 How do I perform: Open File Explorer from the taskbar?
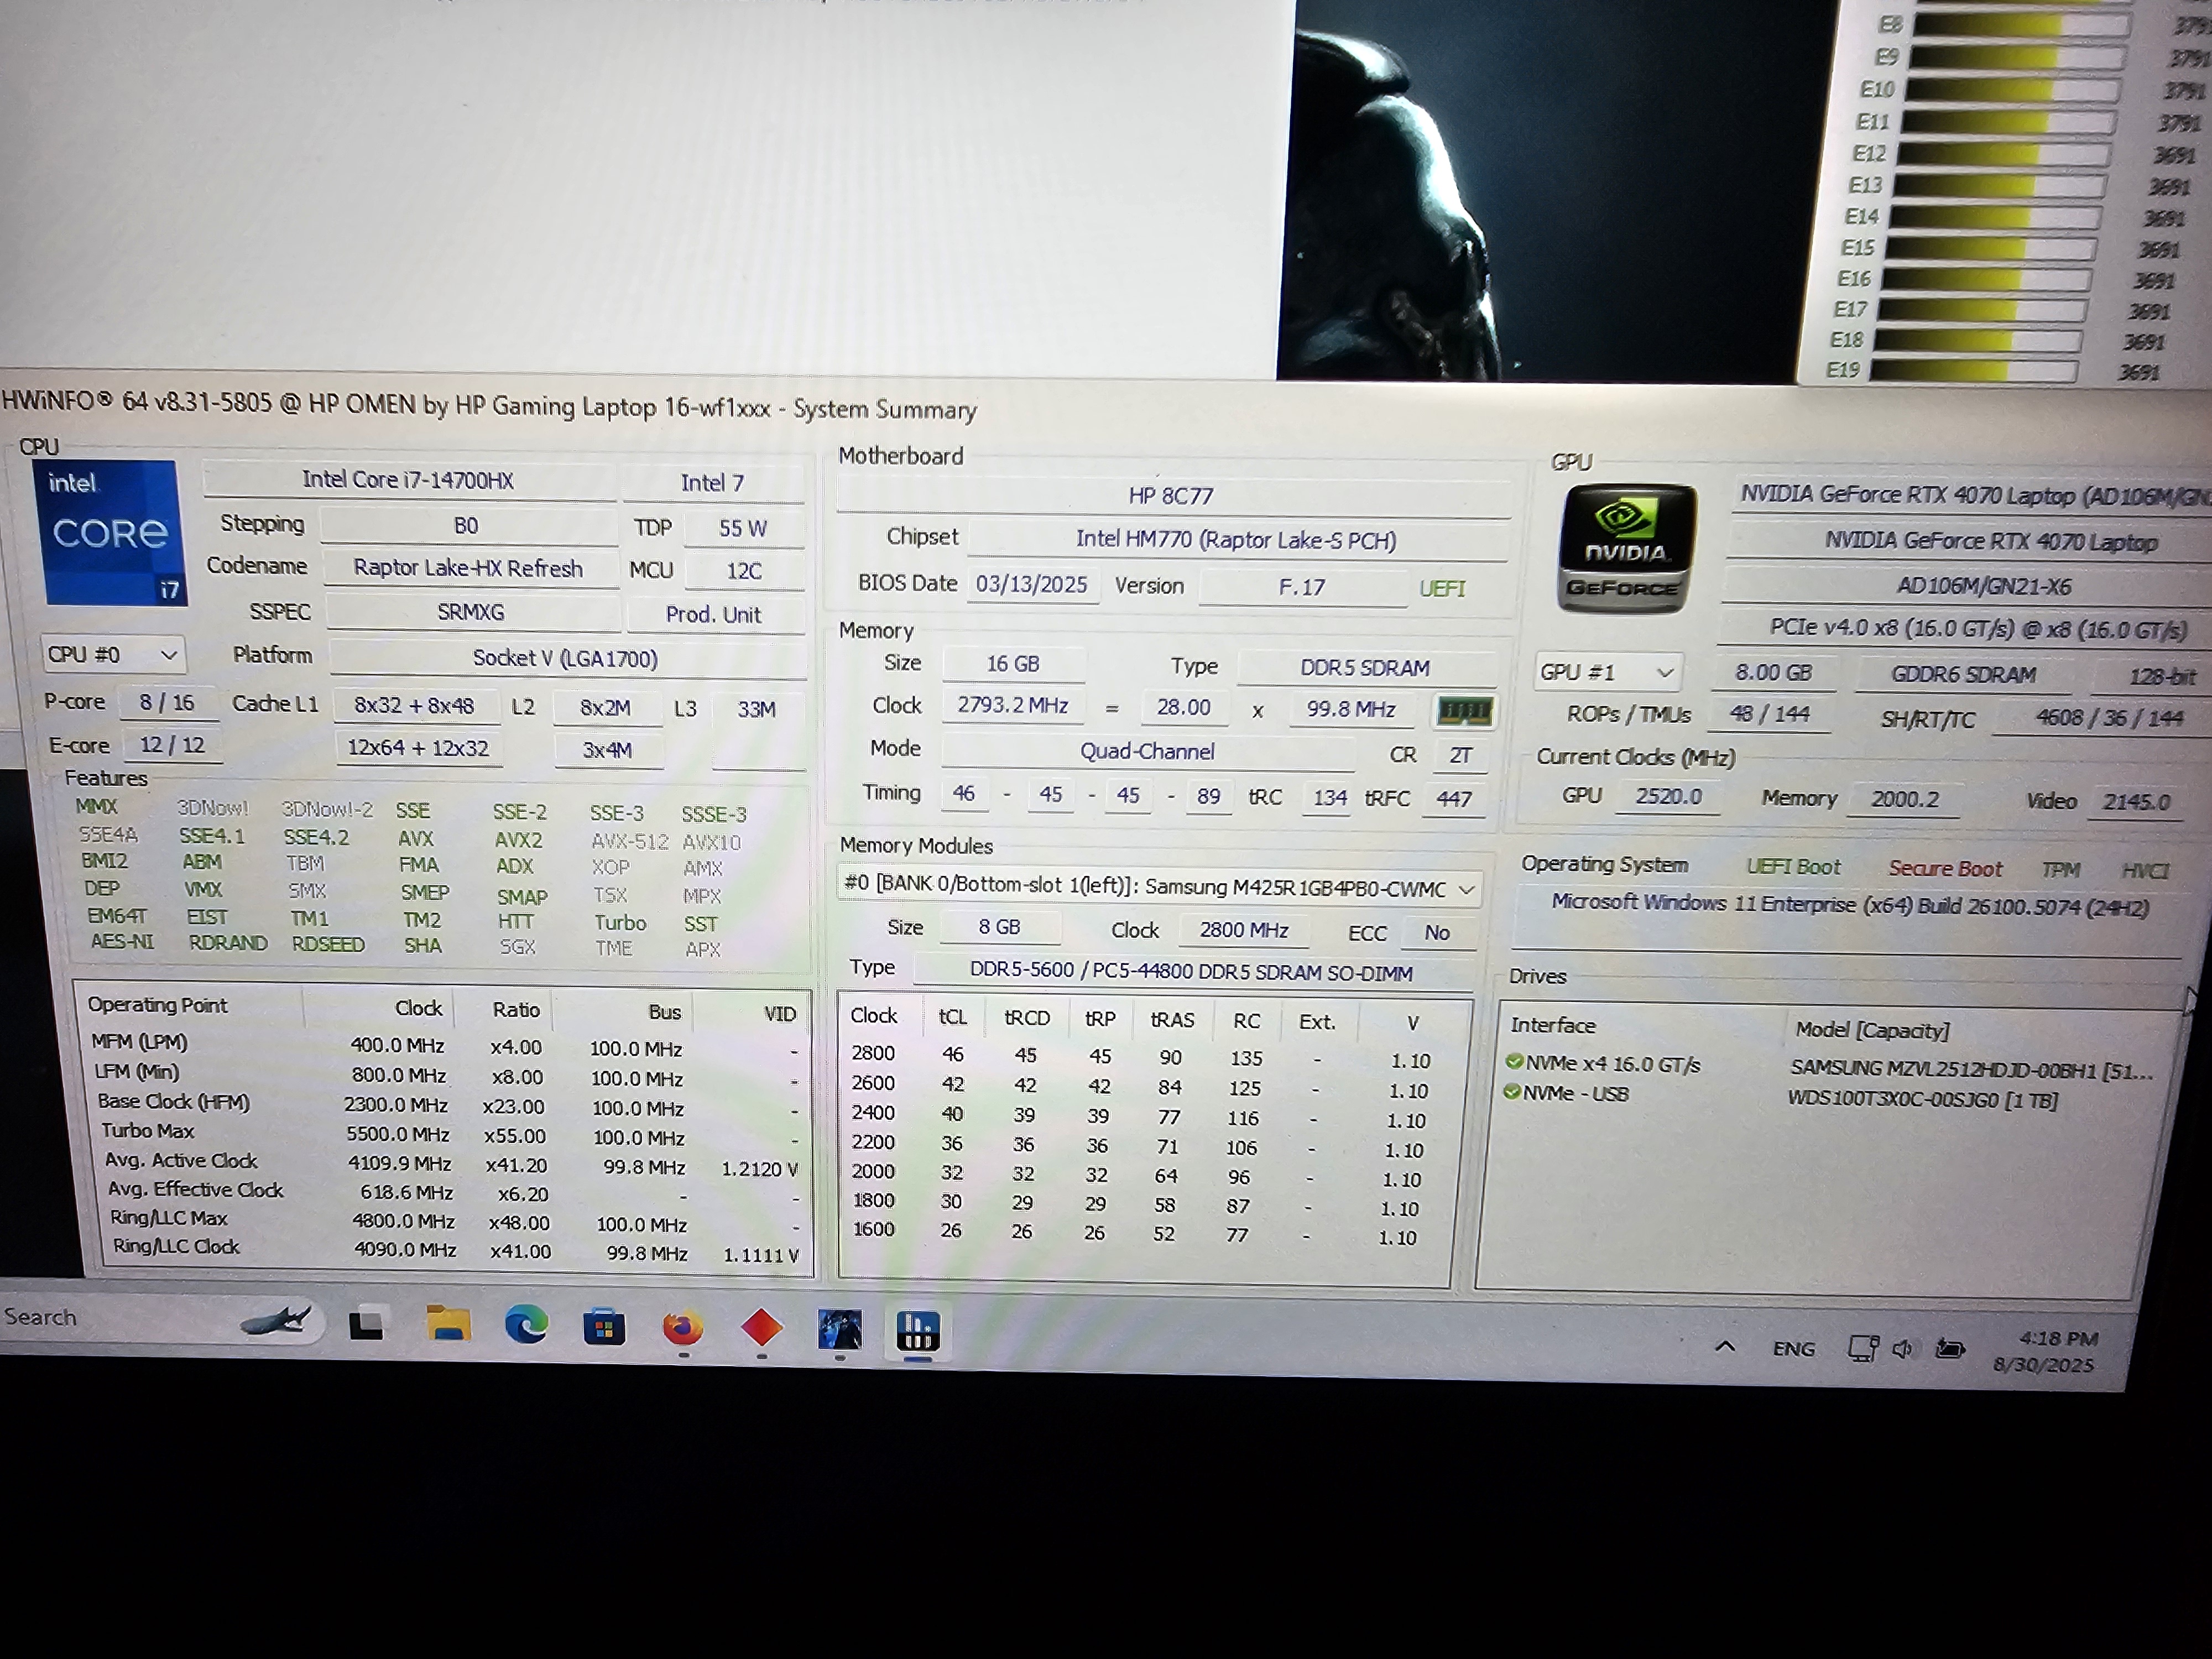tap(448, 1323)
